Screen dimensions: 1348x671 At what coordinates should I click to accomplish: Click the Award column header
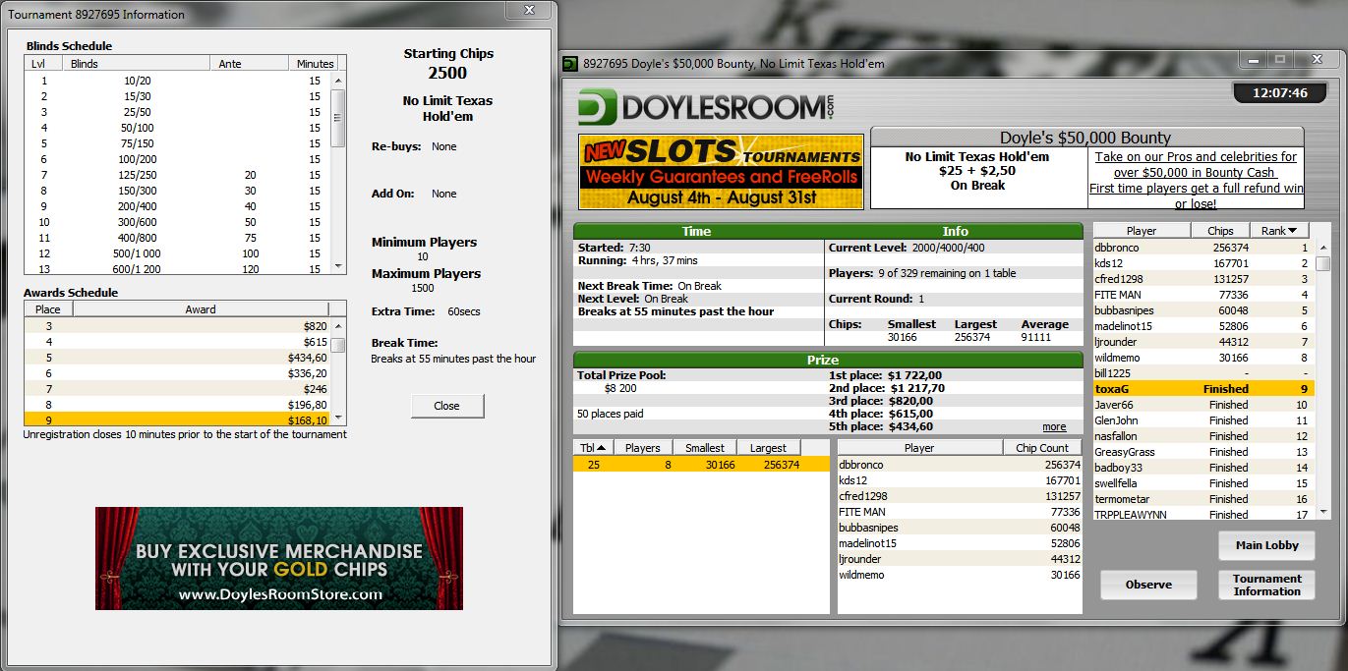tap(202, 308)
